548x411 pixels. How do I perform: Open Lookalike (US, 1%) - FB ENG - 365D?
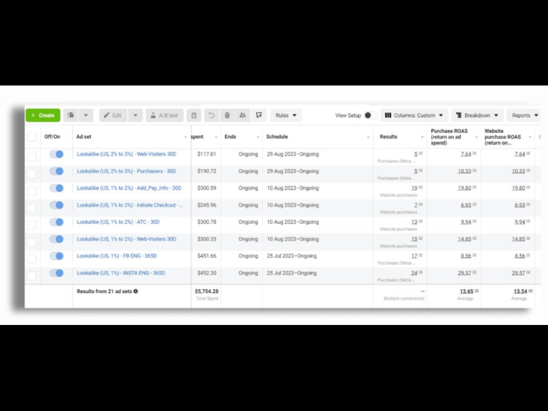click(117, 256)
